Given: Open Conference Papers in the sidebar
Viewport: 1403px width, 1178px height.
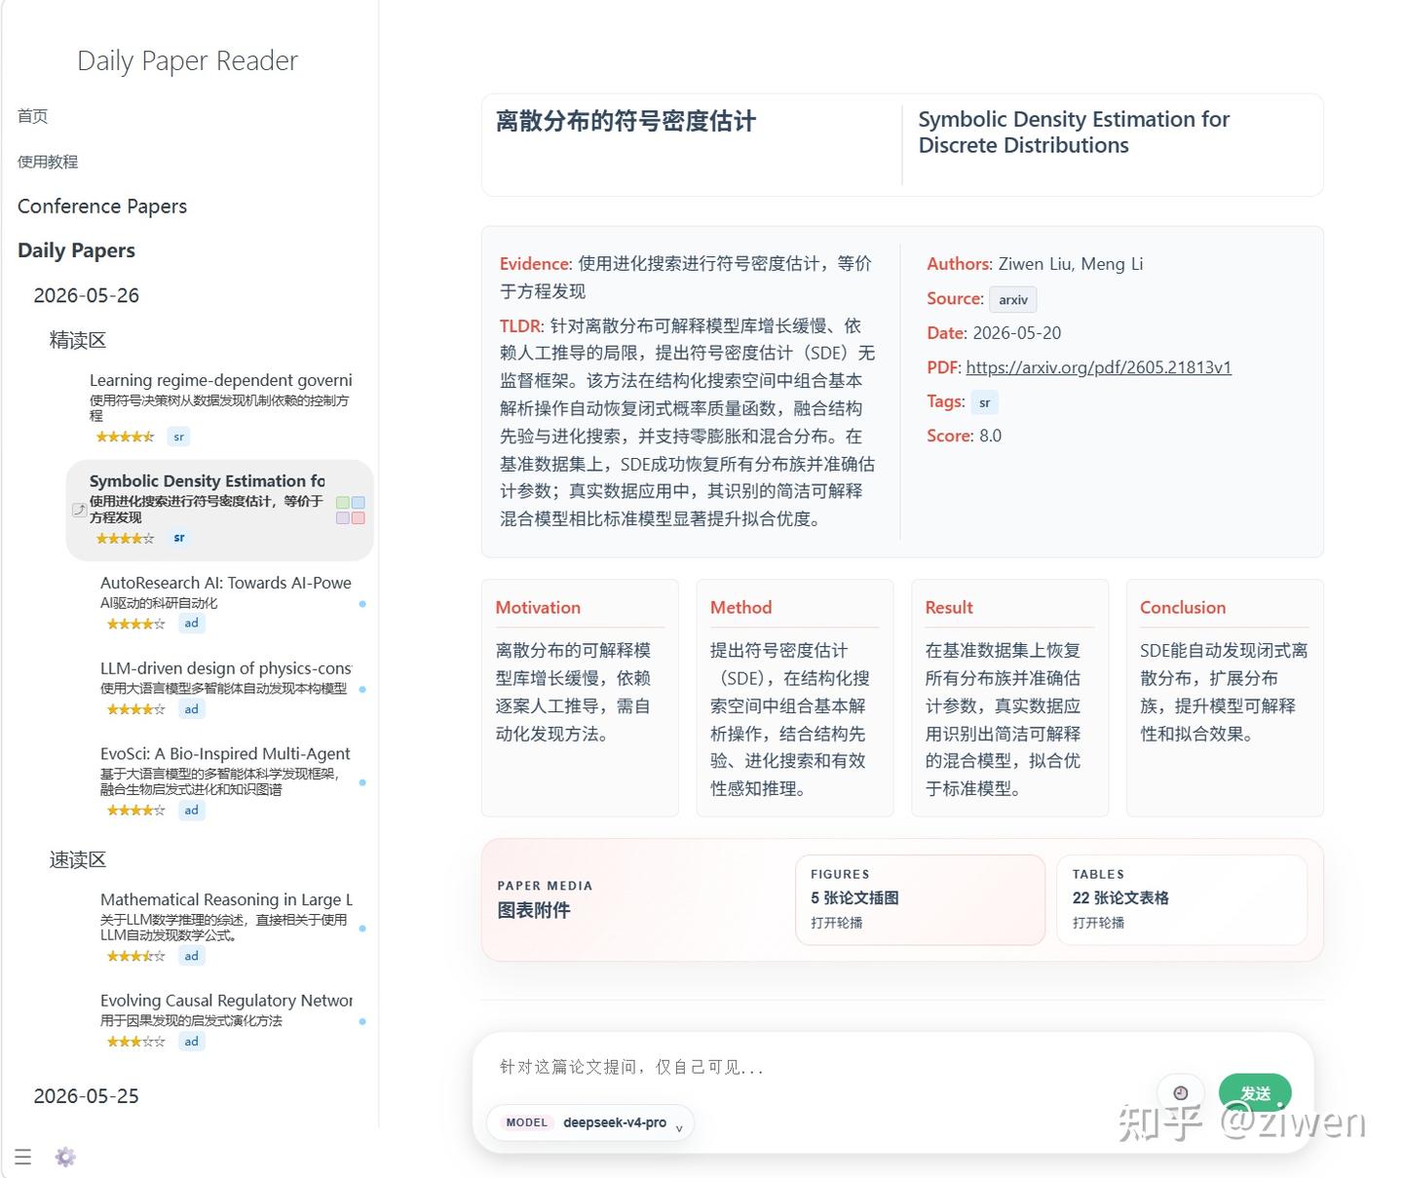Looking at the screenshot, I should tap(102, 207).
